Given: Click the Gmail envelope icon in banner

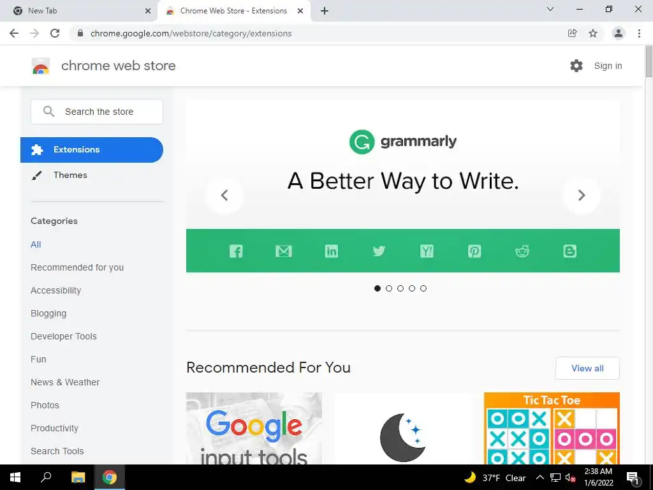Looking at the screenshot, I should [284, 251].
